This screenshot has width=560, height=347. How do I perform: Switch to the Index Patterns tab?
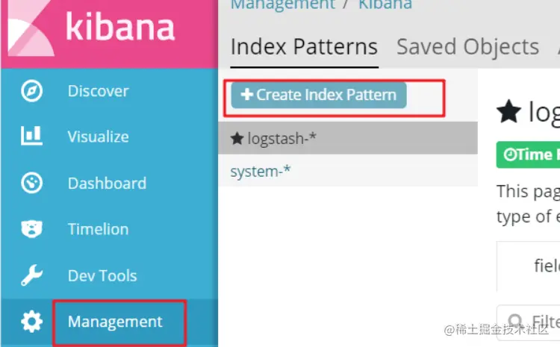304,47
